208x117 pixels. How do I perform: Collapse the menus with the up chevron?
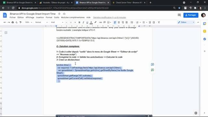(x=198, y=22)
